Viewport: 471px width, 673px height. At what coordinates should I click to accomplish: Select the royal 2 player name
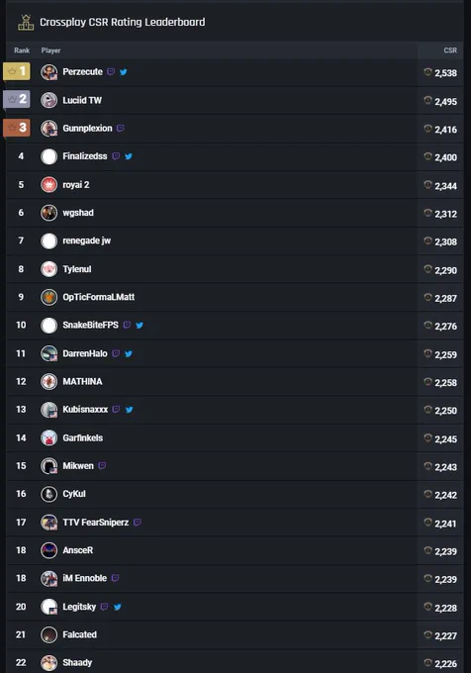(x=76, y=185)
